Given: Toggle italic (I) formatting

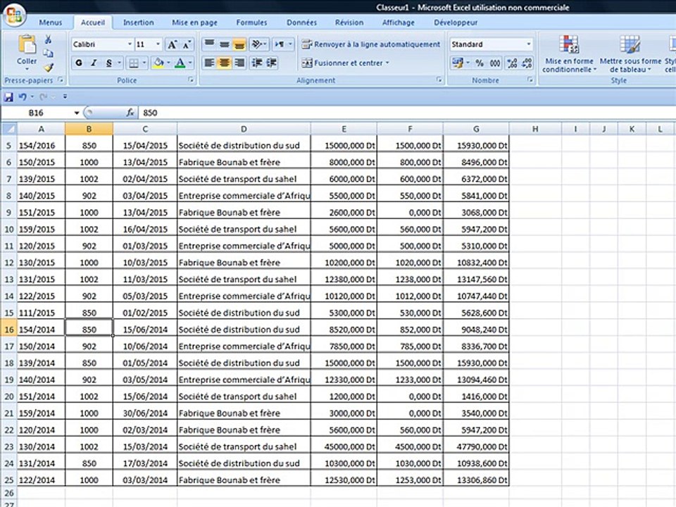Looking at the screenshot, I should pyautogui.click(x=94, y=63).
